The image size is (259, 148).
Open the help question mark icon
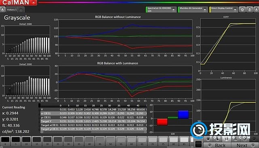[250, 9]
